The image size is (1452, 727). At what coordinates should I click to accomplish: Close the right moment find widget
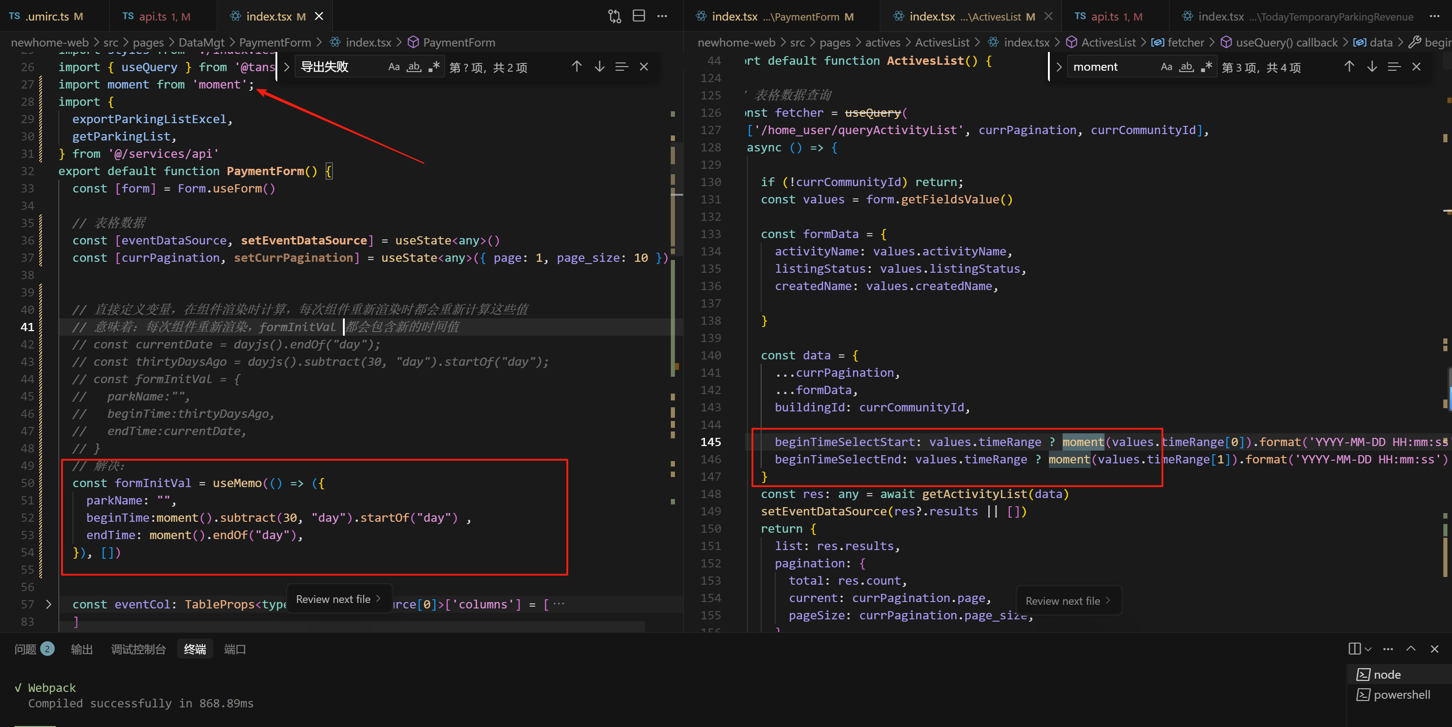point(1416,67)
